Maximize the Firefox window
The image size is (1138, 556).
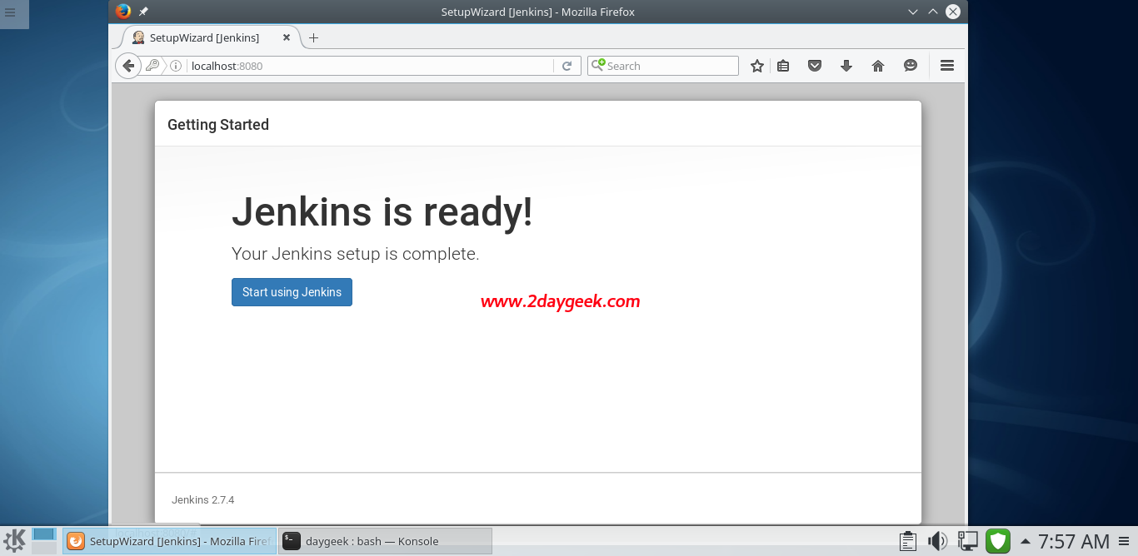[933, 12]
